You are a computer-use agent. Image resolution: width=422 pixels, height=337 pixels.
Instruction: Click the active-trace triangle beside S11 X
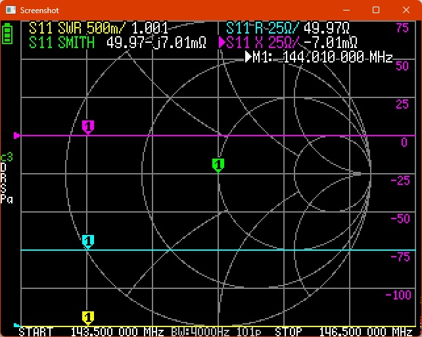click(x=222, y=43)
